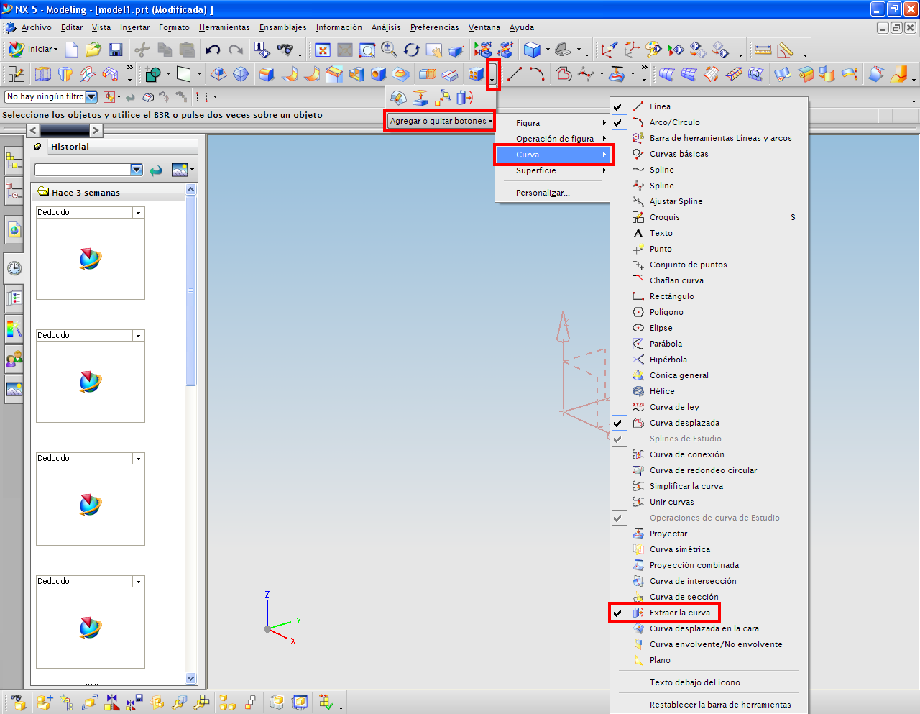Click the panel scroll right arrow
This screenshot has width=920, height=714.
click(96, 130)
